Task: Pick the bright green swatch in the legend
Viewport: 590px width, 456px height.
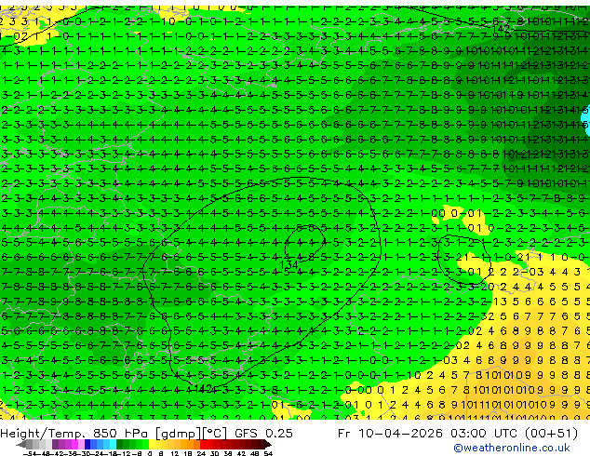Action: point(145,444)
